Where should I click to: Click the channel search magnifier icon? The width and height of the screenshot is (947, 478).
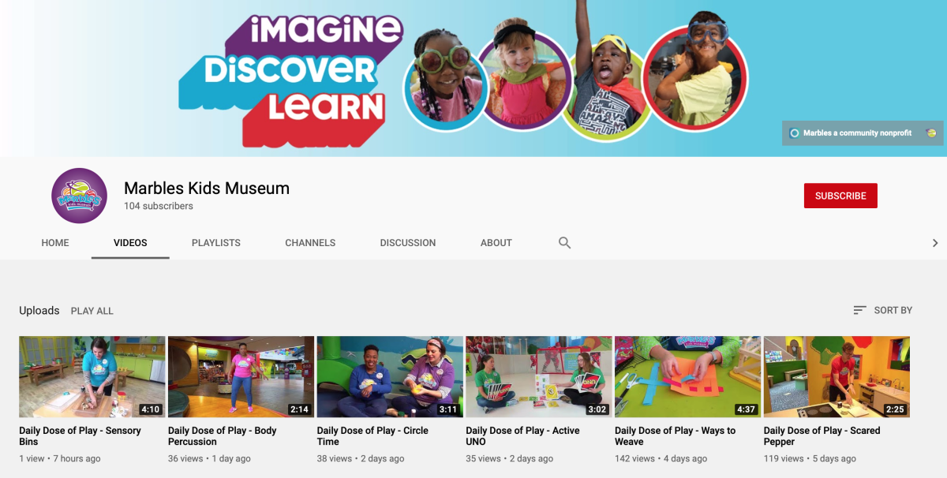point(564,243)
